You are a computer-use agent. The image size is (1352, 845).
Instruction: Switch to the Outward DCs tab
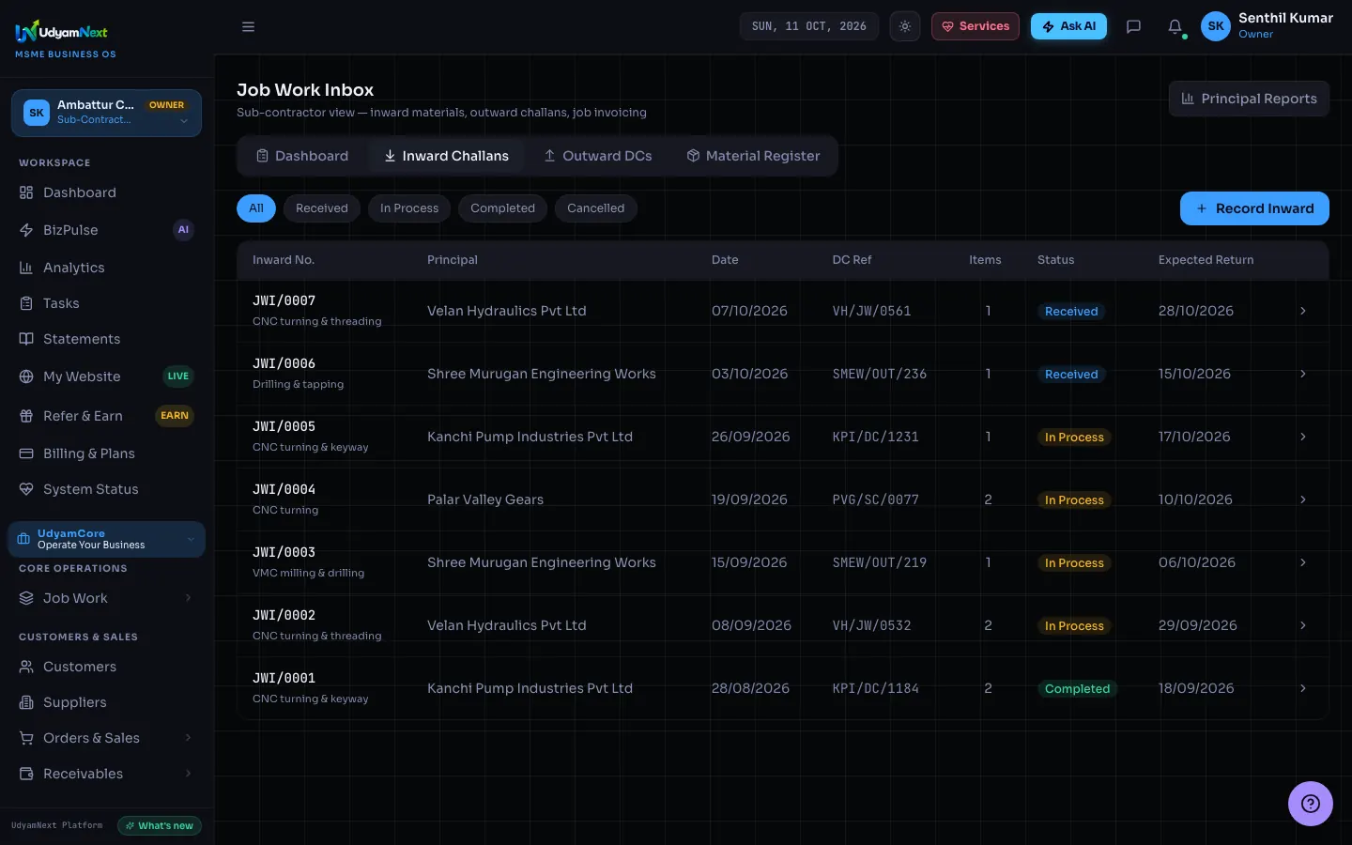[x=597, y=156]
